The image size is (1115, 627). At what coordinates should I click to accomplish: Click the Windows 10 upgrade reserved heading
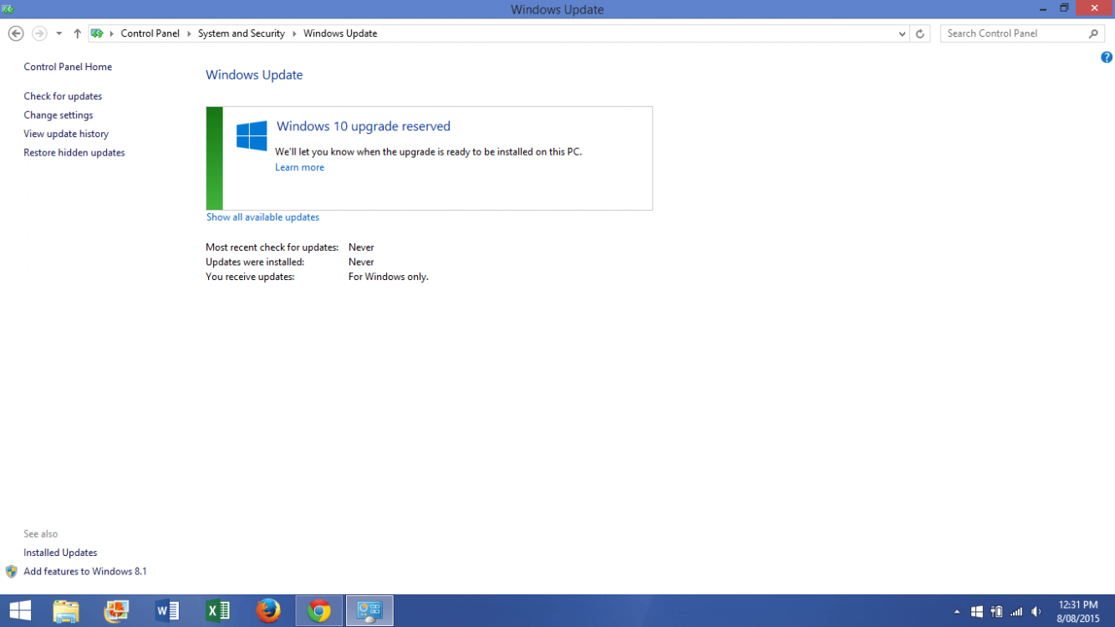tap(364, 126)
